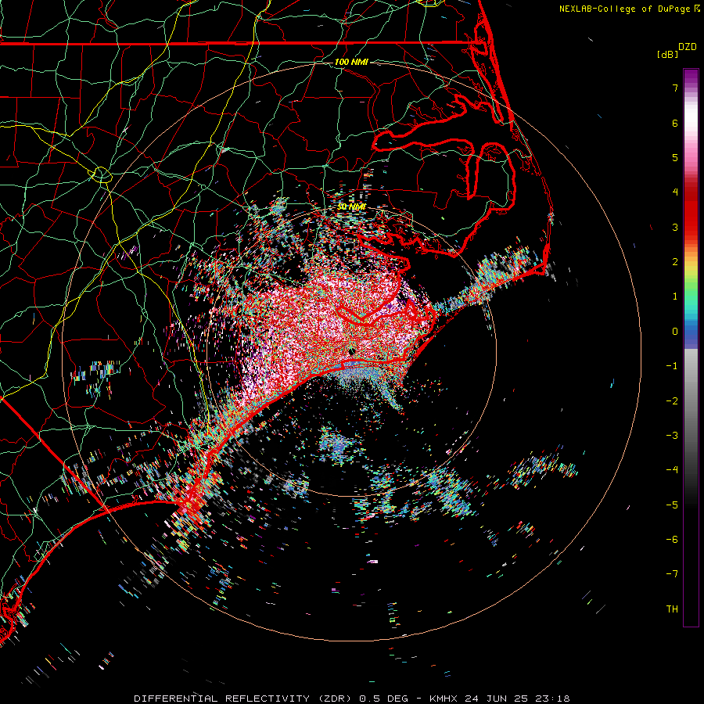704x704 pixels.
Task: Select the 5 value on the scale
Action: pyautogui.click(x=675, y=157)
